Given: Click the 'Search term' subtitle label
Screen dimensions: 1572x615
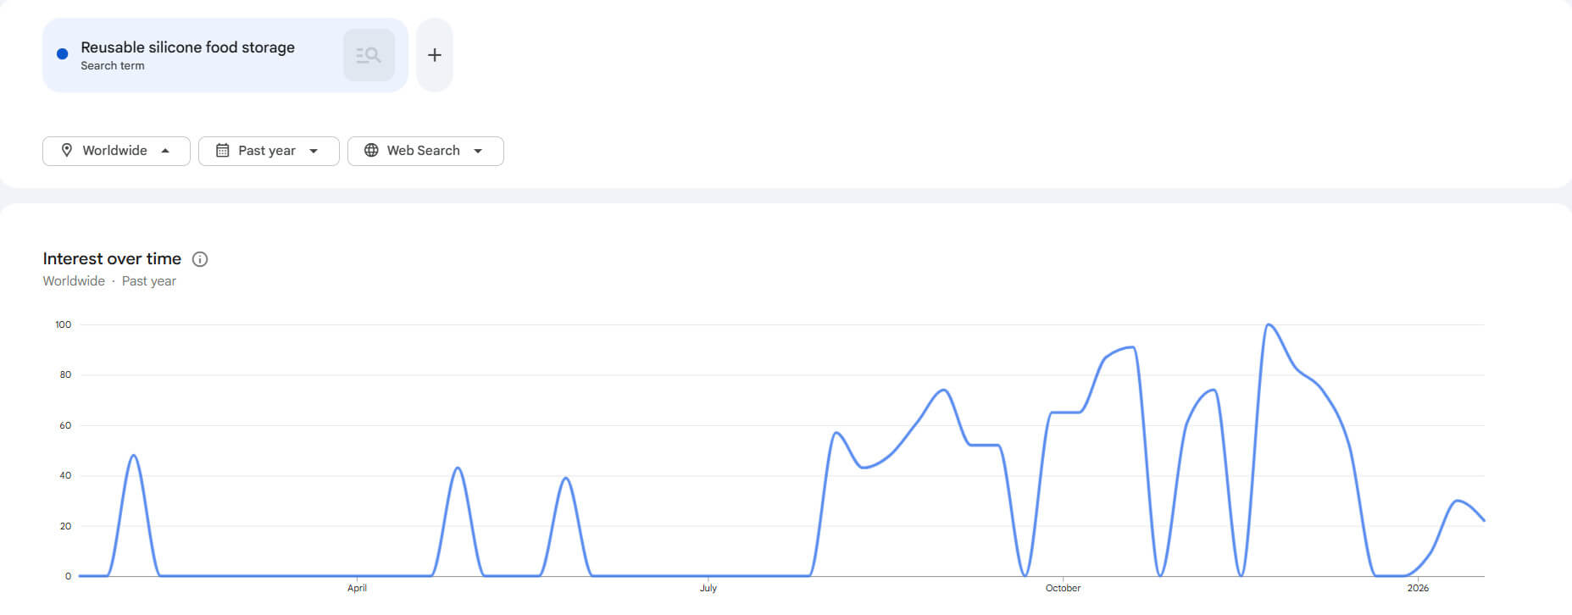Looking at the screenshot, I should click(x=112, y=66).
